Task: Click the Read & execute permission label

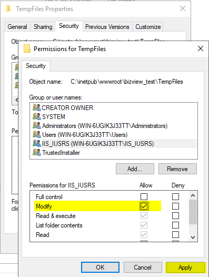Action: (56, 216)
